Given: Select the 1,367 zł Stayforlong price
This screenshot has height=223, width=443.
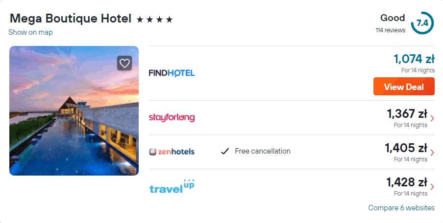Looking at the screenshot, I should click(407, 114).
